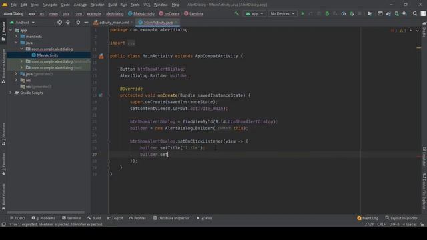Open the profiler gauge icon in toolbar
Image resolution: width=427 pixels, height=240 pixels.
click(x=344, y=13)
